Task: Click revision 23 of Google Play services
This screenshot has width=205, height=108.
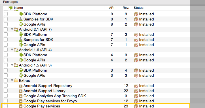Action: [x=126, y=106]
